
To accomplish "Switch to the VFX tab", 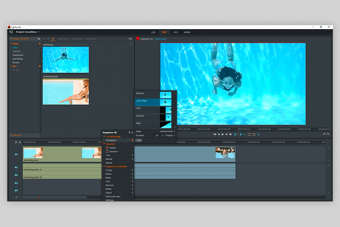I will click(x=176, y=32).
